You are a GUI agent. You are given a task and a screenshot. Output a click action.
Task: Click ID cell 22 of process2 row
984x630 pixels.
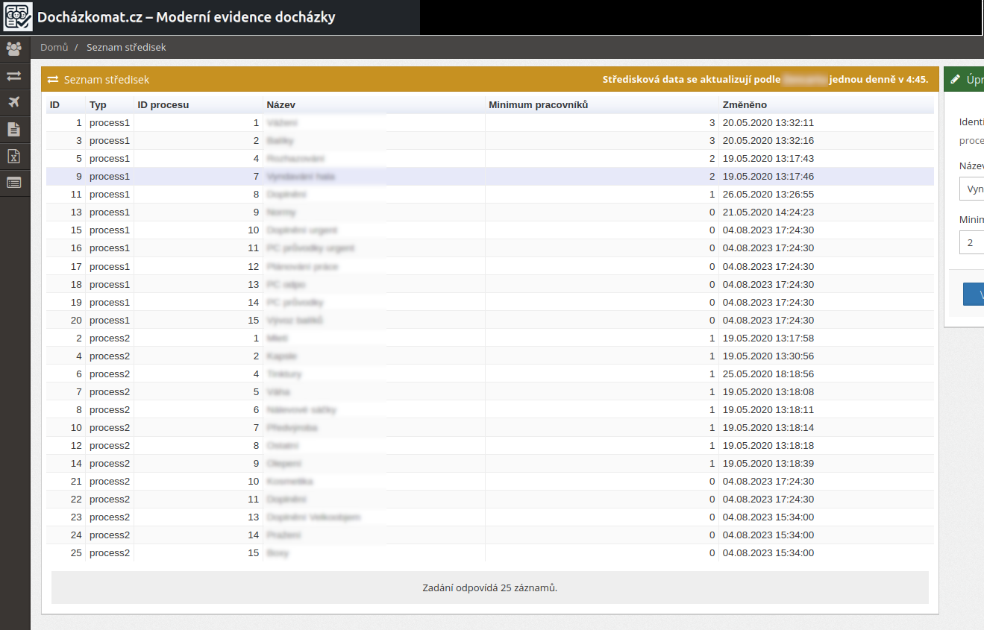click(66, 499)
